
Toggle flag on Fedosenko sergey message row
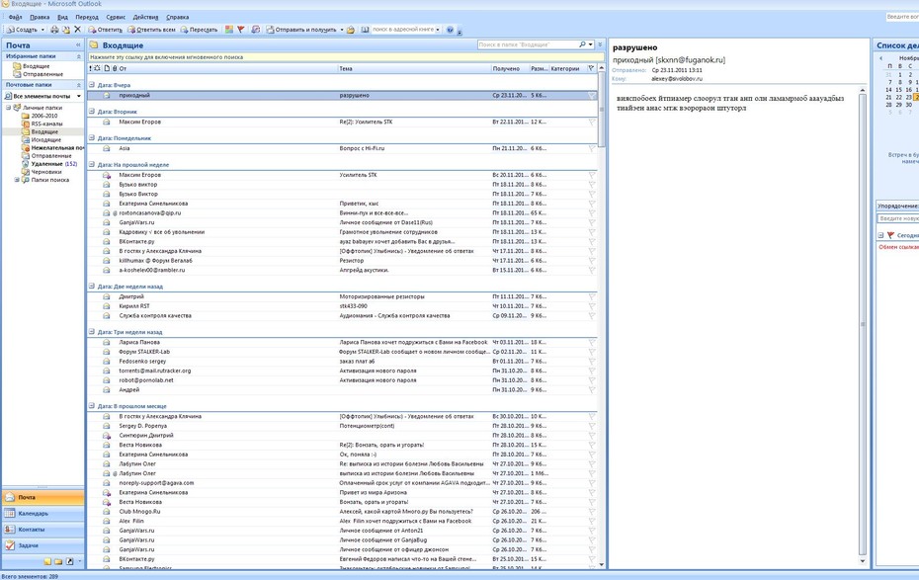(x=591, y=361)
